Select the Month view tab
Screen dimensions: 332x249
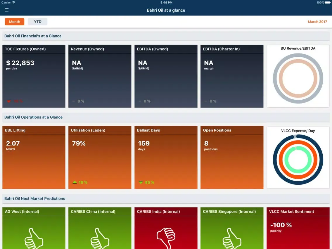tap(15, 22)
